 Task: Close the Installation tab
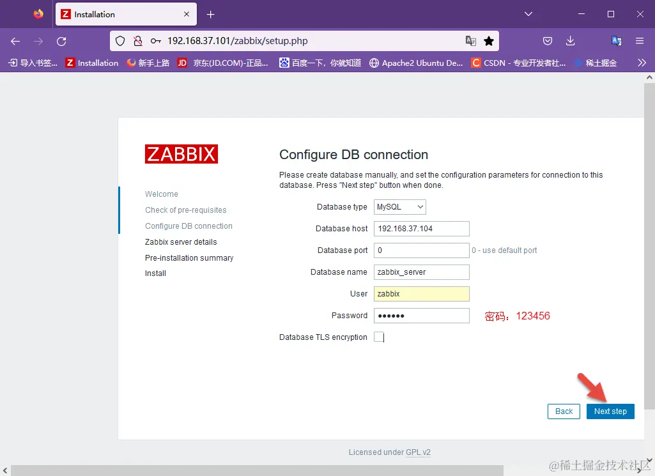tap(187, 14)
